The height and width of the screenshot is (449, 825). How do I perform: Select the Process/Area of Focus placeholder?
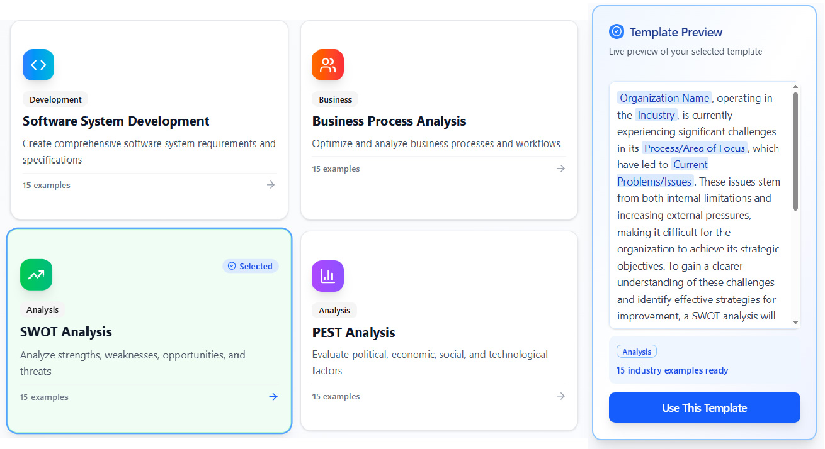pos(695,148)
